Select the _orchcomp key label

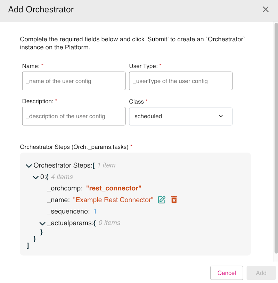(x=65, y=188)
